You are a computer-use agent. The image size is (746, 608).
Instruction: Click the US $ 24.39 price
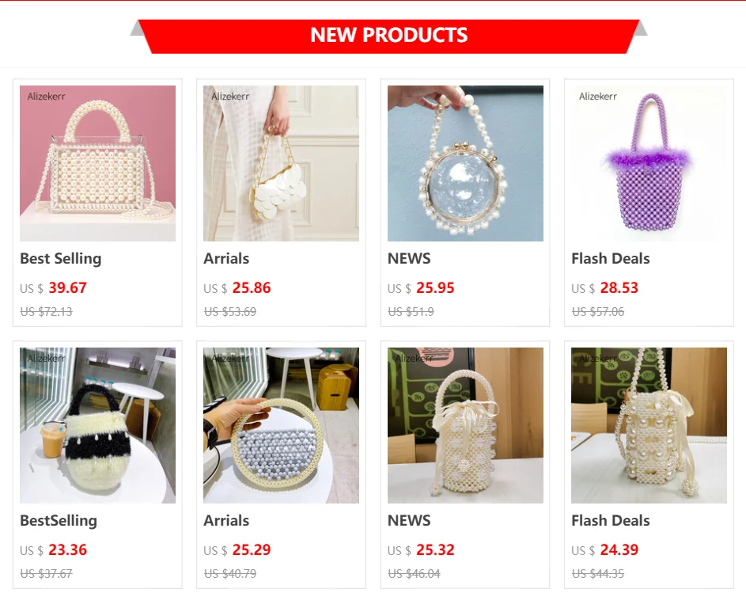click(x=604, y=550)
